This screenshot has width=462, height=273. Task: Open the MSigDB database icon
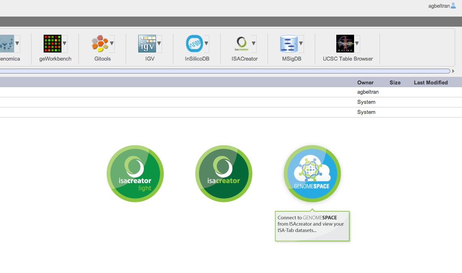pyautogui.click(x=289, y=44)
